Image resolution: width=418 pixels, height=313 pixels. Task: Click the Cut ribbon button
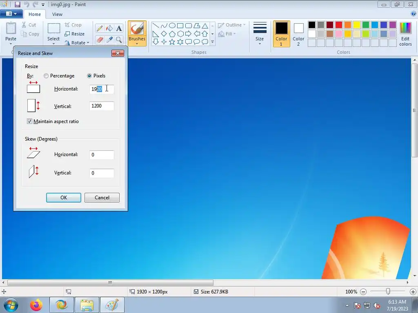29,25
